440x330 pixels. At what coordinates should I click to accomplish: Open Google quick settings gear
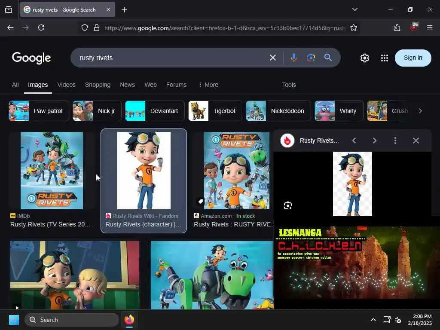point(364,58)
